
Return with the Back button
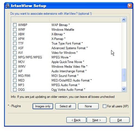pyautogui.click(x=76, y=120)
